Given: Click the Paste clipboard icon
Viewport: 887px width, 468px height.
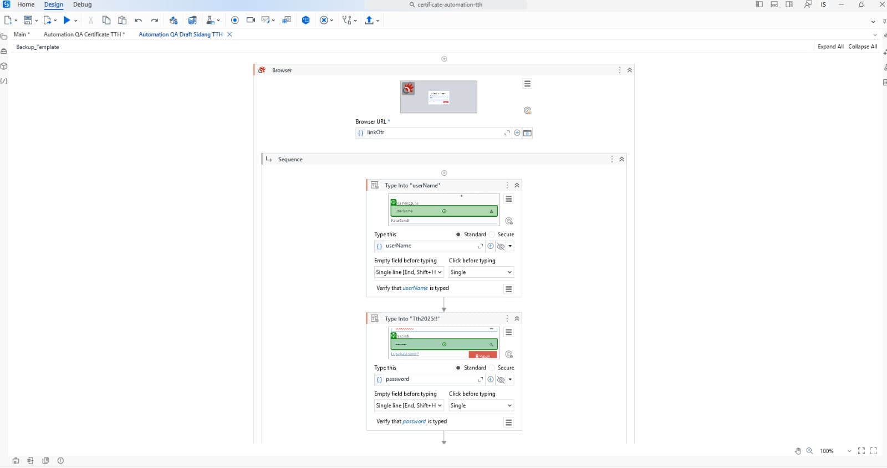Looking at the screenshot, I should (123, 20).
